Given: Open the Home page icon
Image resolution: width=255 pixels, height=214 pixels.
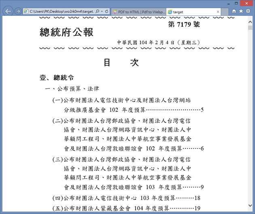Looking at the screenshot, I should (234, 11).
